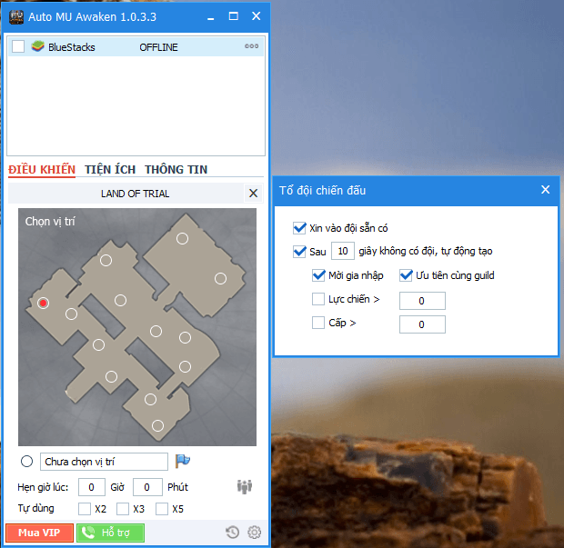564x548 pixels.
Task: Select the red active map position
Action: tap(43, 303)
